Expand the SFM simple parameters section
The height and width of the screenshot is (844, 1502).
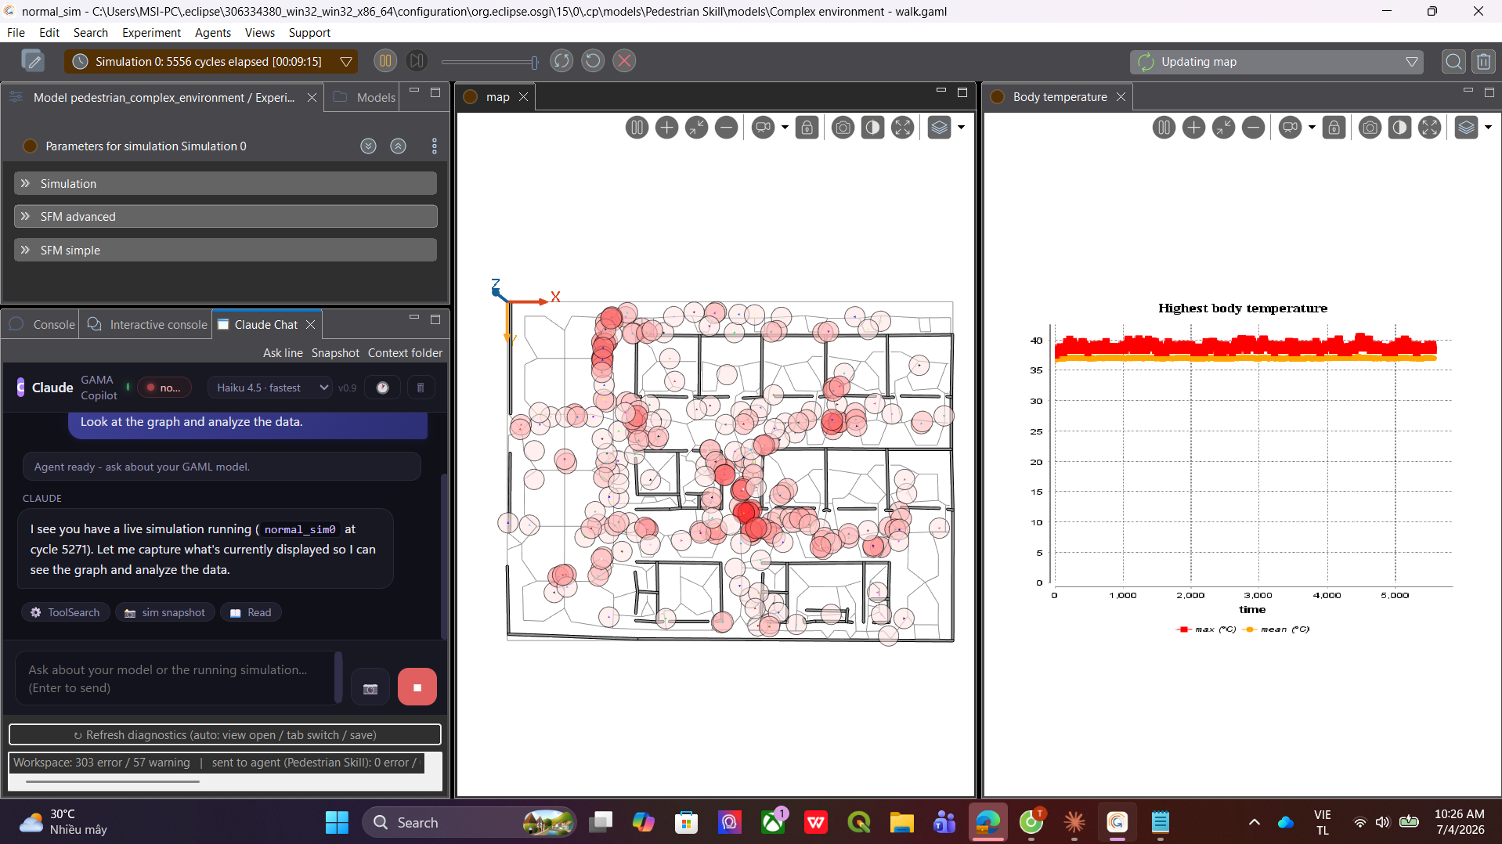pyautogui.click(x=226, y=251)
